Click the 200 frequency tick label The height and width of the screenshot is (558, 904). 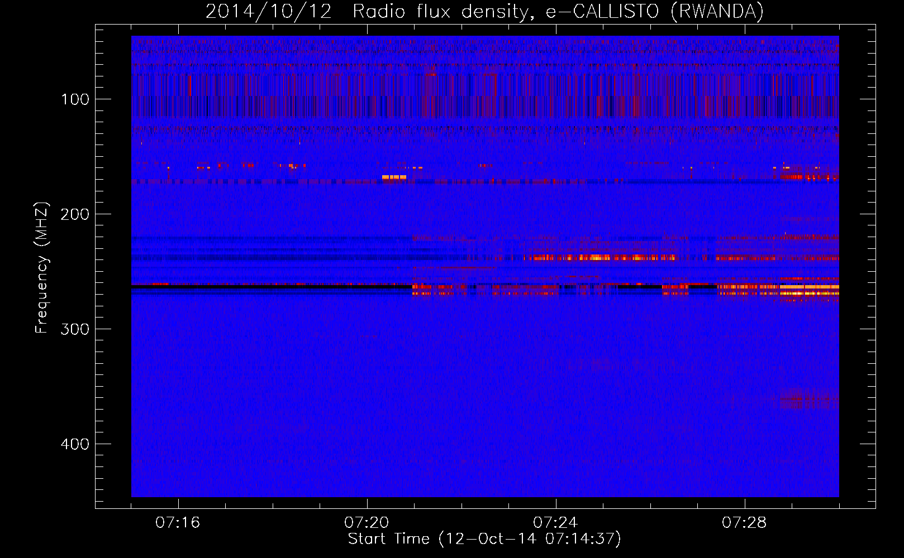point(75,214)
